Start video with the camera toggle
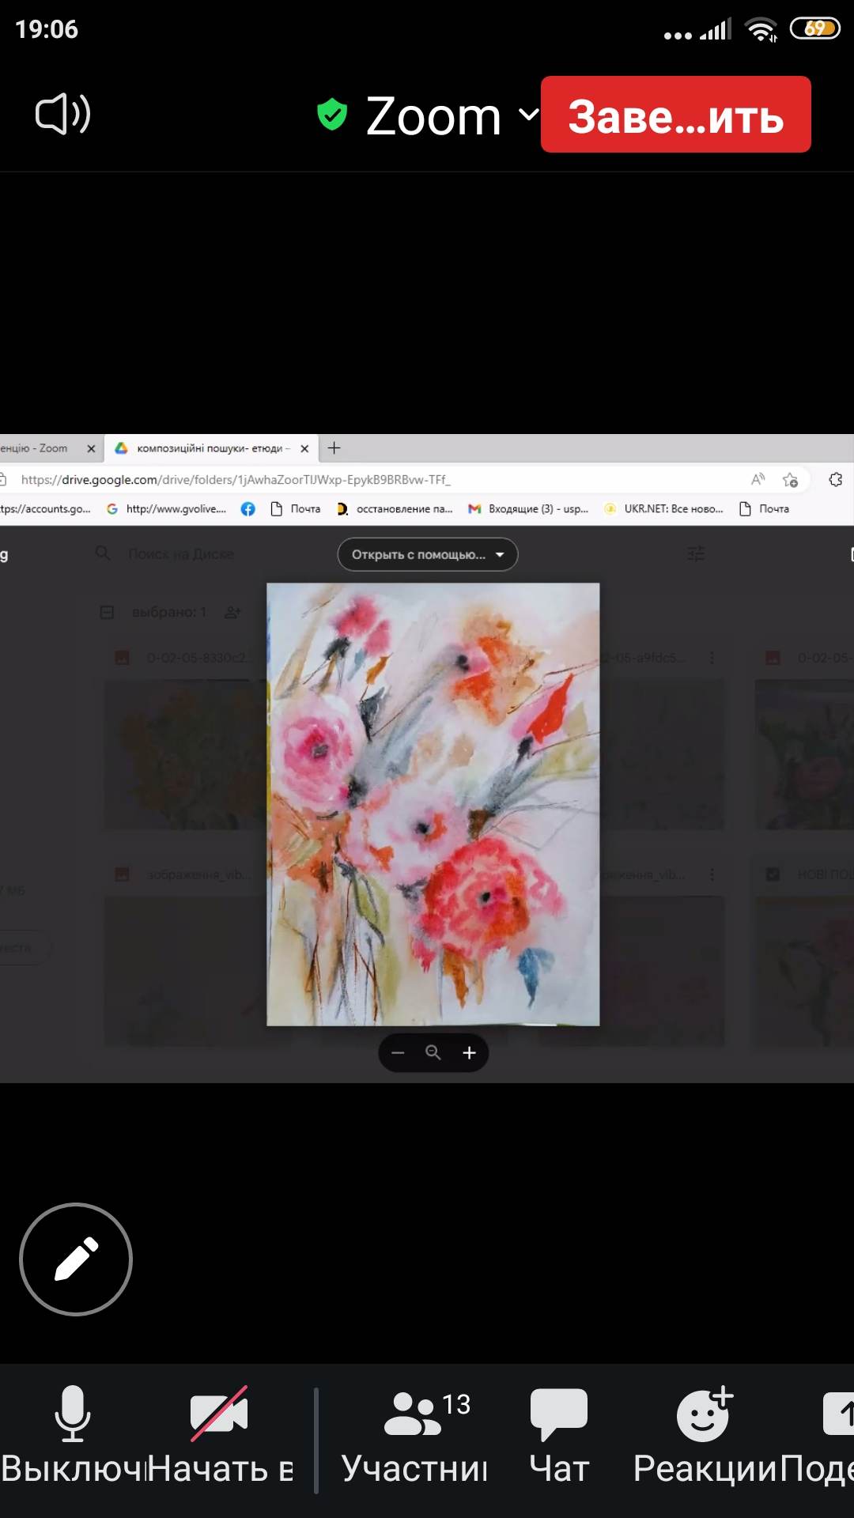 (x=219, y=1435)
